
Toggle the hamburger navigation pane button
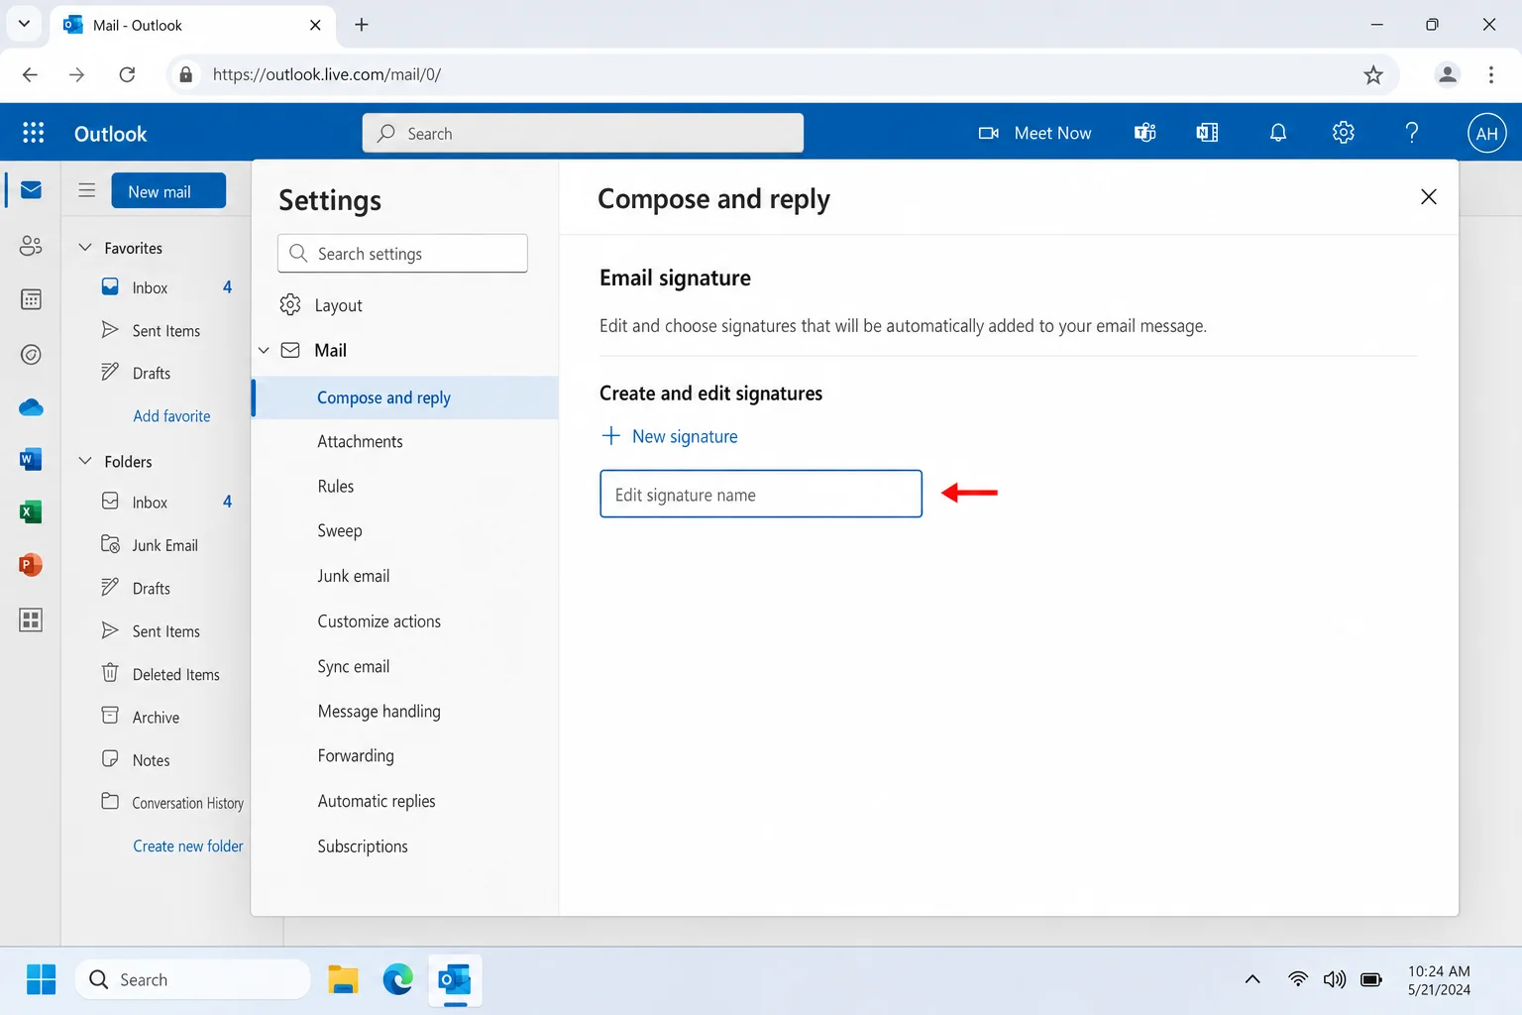[87, 190]
